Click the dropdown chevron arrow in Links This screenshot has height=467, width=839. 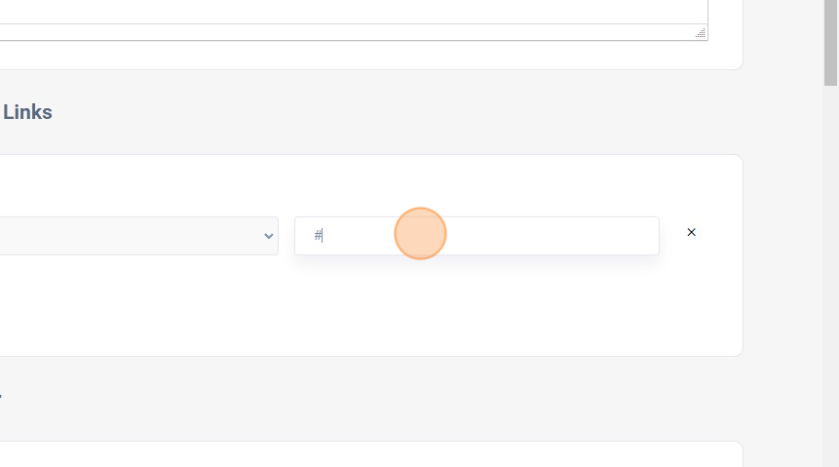click(x=269, y=236)
